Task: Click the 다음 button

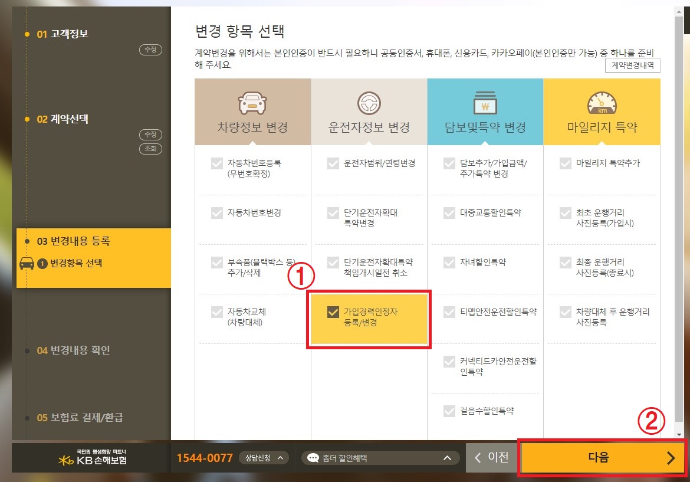Action: pos(602,458)
